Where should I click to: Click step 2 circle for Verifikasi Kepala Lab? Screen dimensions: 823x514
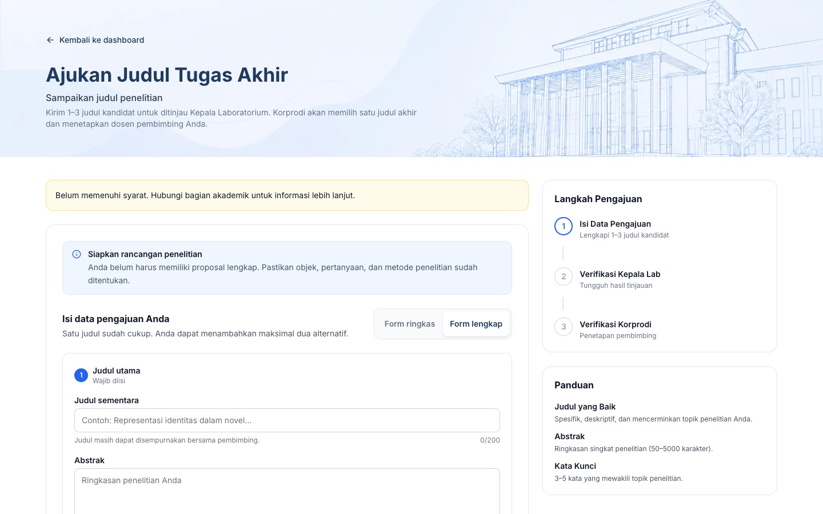pyautogui.click(x=564, y=276)
